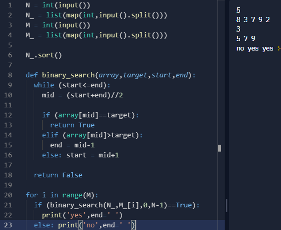This screenshot has height=230, width=281.
Task: Click first output line '5' in terminal
Action: tap(238, 10)
